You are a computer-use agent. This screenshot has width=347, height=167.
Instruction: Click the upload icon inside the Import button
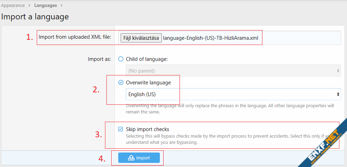pyautogui.click(x=131, y=158)
